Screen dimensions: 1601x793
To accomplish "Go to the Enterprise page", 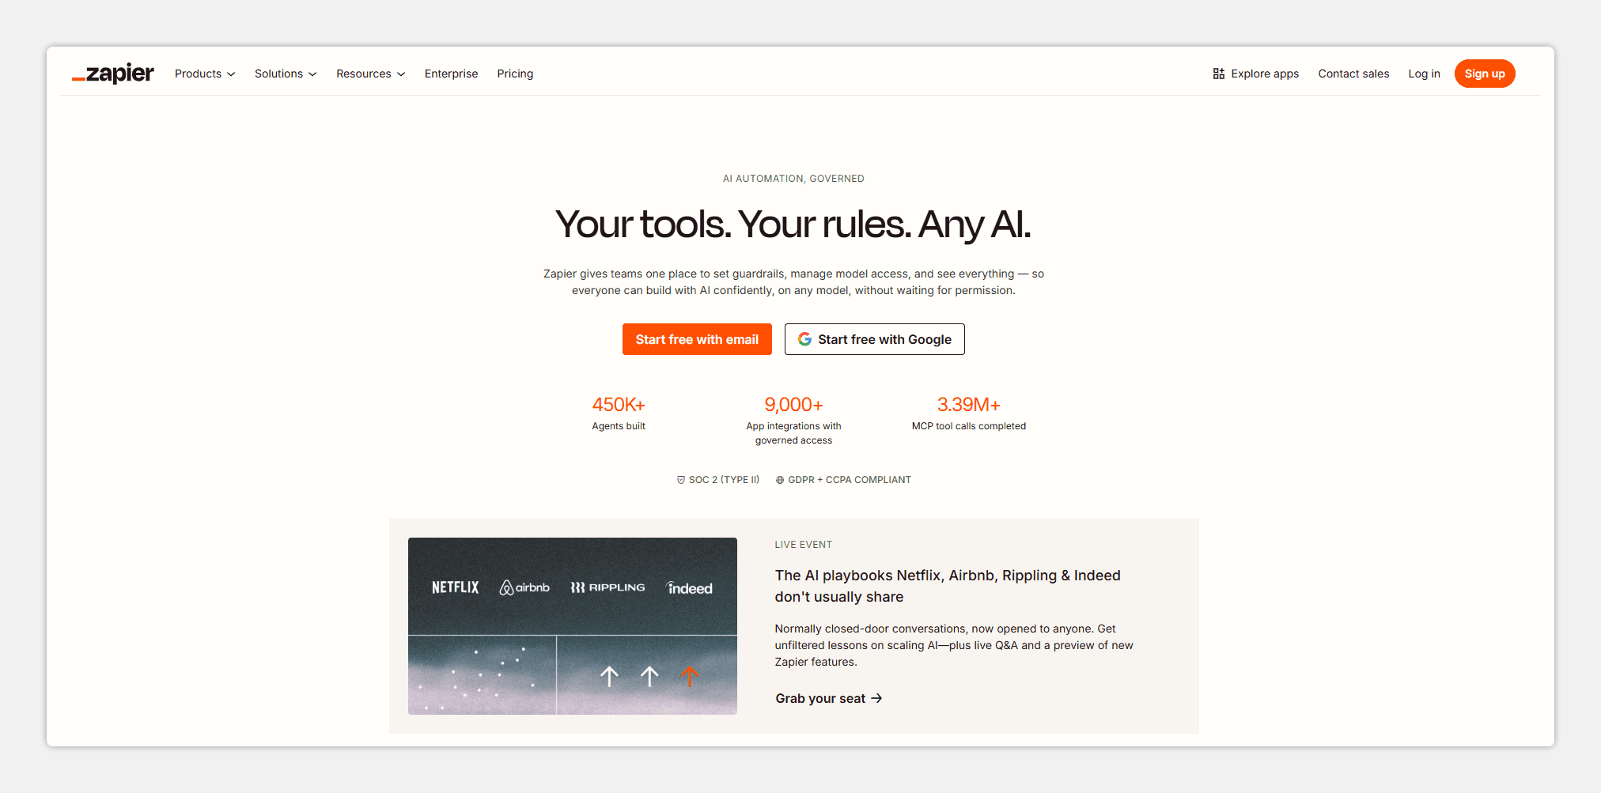I will [x=451, y=74].
